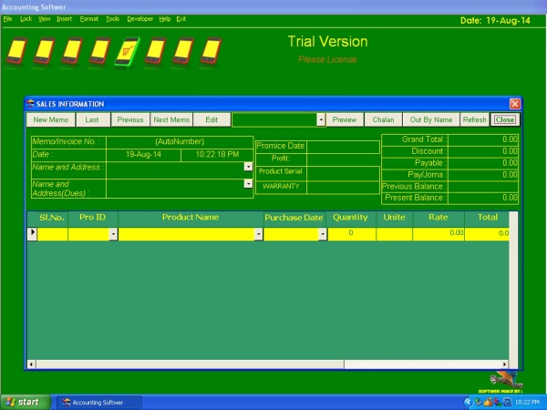The height and width of the screenshot is (410, 547).
Task: Click the Memo/Invoice No. AutoNumber field
Action: point(180,141)
